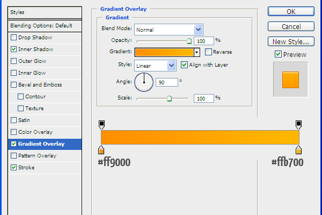The width and height of the screenshot is (322, 215).
Task: Open the gradient picker arrow
Action: pos(197,53)
